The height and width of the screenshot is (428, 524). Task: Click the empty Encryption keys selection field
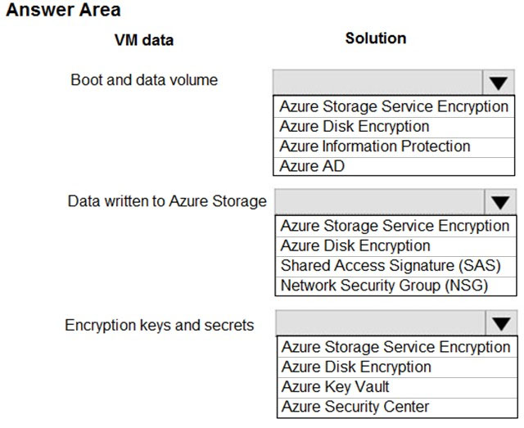click(380, 323)
